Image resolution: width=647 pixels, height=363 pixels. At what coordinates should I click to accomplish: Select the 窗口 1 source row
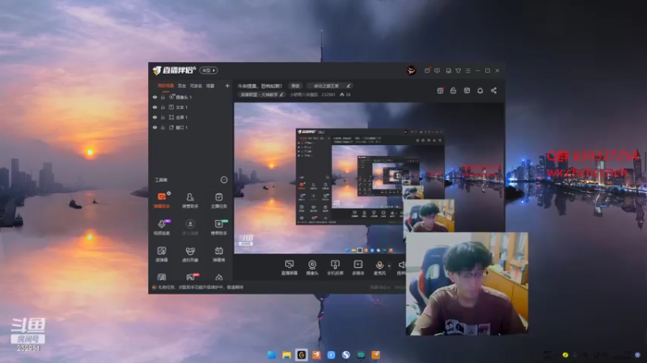[191, 127]
